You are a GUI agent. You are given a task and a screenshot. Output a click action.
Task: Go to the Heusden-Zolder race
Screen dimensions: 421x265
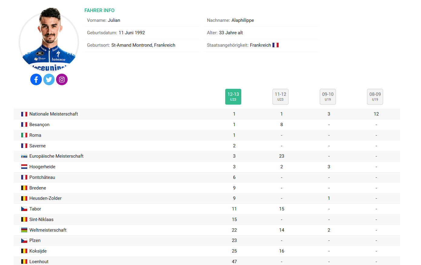[45, 198]
